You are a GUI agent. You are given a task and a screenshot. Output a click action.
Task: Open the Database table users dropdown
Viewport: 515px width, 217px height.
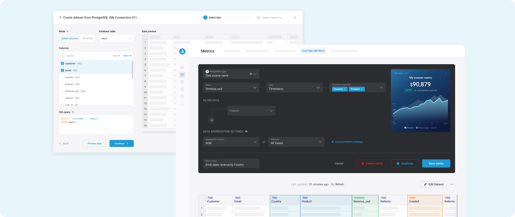coord(116,39)
